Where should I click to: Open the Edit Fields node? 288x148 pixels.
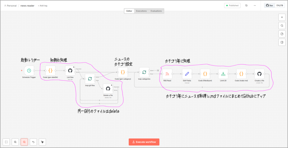pyautogui.click(x=187, y=74)
